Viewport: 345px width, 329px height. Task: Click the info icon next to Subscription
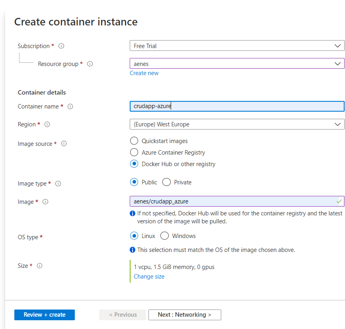(x=61, y=46)
